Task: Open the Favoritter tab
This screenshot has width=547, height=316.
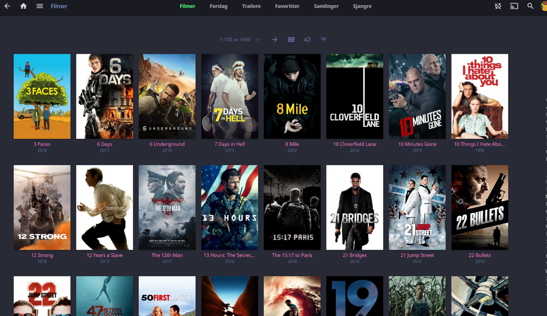Action: [x=287, y=6]
